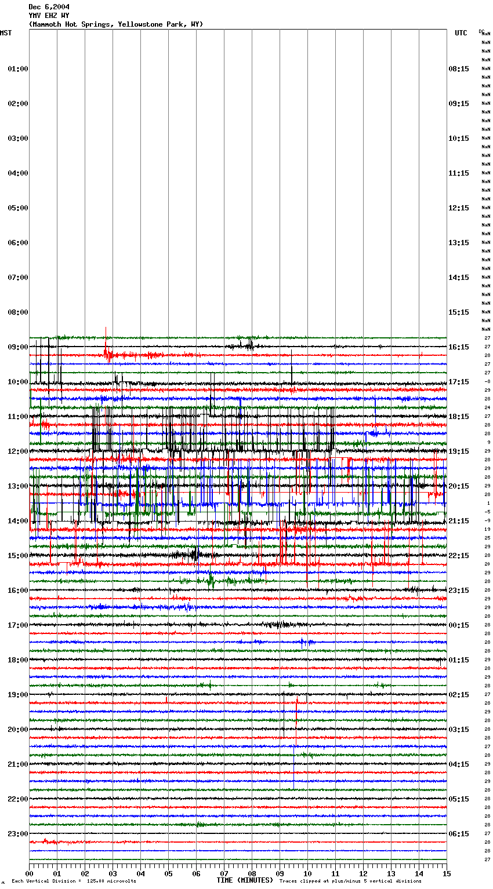Click the MST label "01:00"
Screen dimensions: 493x889
click(18, 69)
